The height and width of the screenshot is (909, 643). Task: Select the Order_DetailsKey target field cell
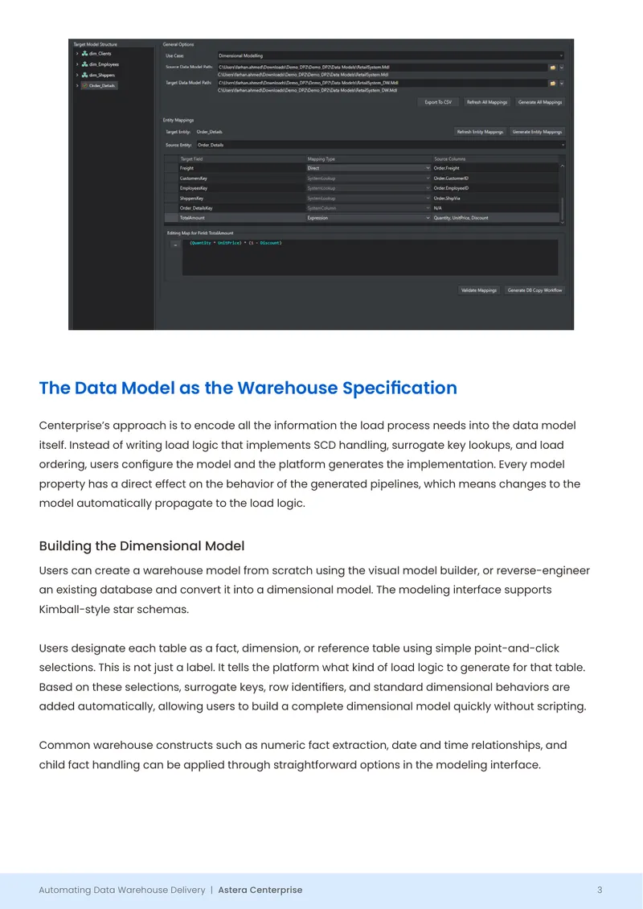pos(242,208)
